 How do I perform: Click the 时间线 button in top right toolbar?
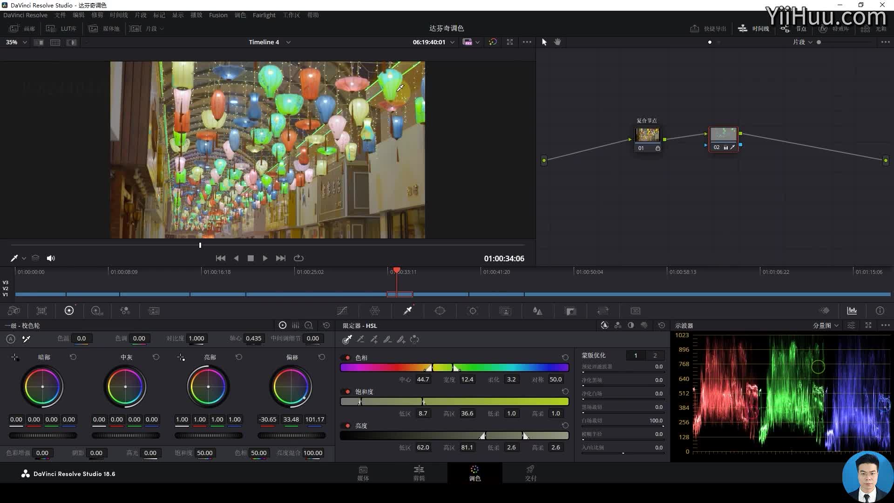[753, 29]
